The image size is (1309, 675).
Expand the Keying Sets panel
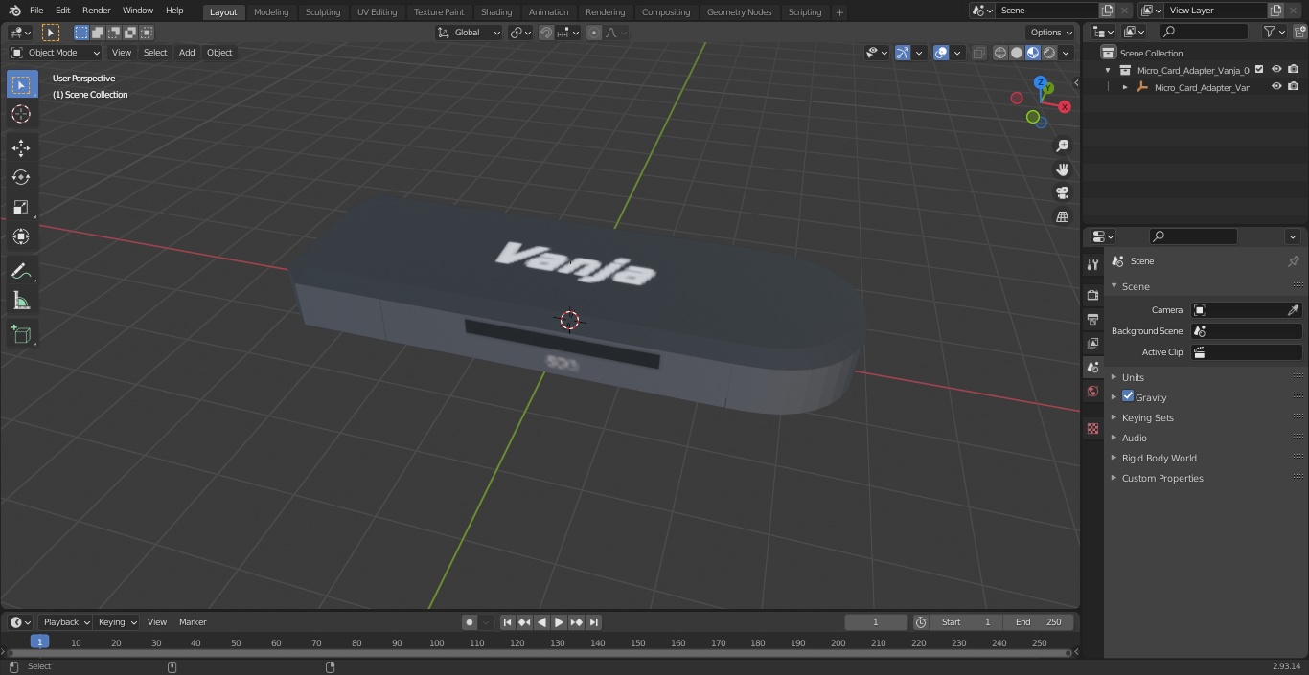(x=1147, y=417)
